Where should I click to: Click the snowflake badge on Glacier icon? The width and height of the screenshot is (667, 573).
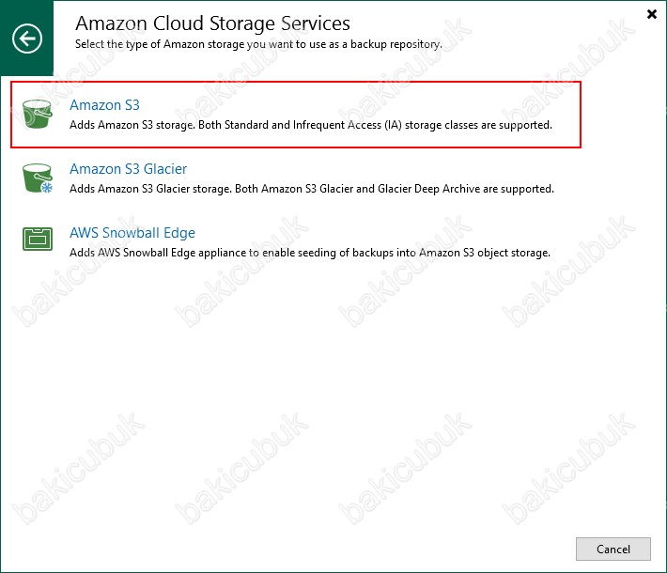[47, 188]
